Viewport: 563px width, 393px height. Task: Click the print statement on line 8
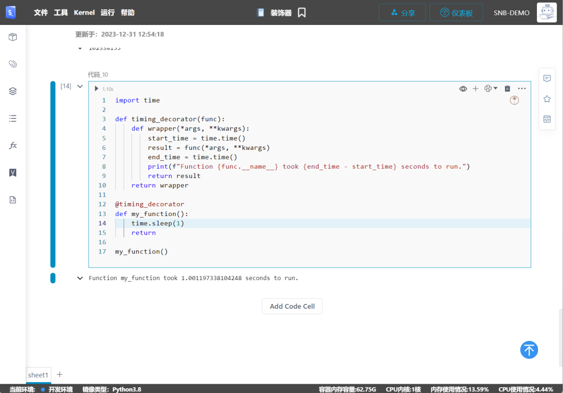309,167
